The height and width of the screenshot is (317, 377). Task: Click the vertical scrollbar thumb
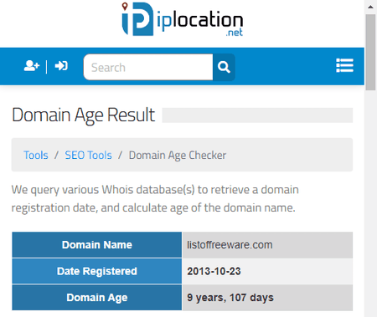pos(370,52)
